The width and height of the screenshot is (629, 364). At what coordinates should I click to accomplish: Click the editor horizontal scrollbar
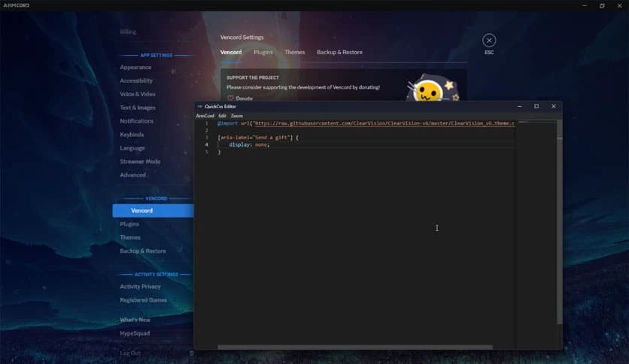[355, 347]
